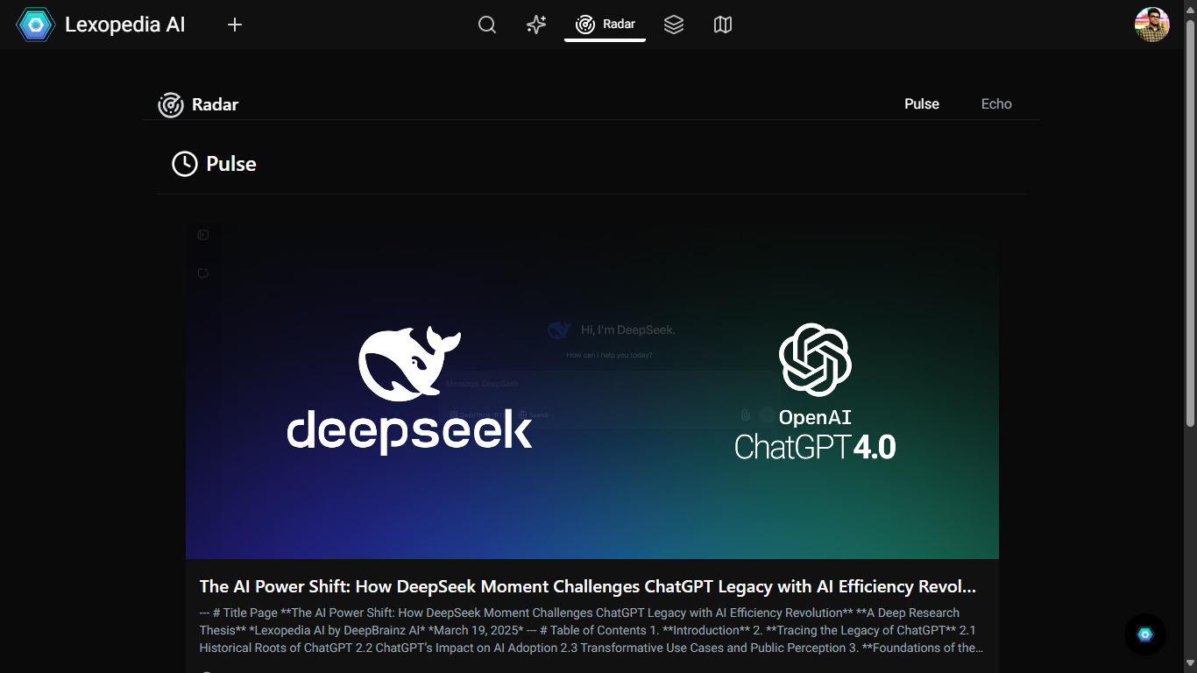This screenshot has height=673, width=1197.
Task: Click the Lexopedia AI hexagon logo
Action: 36,25
